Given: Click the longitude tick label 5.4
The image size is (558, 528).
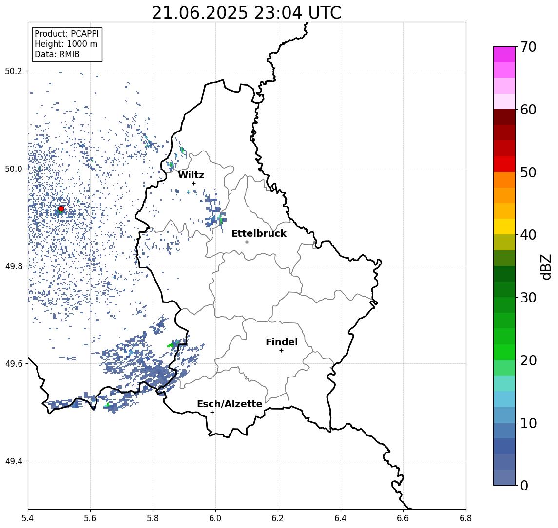Looking at the screenshot, I should [28, 518].
